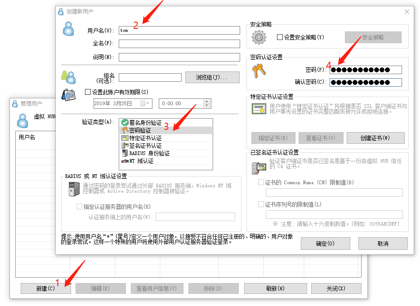Click the 说明 input field
420x306 pixels.
click(x=179, y=57)
